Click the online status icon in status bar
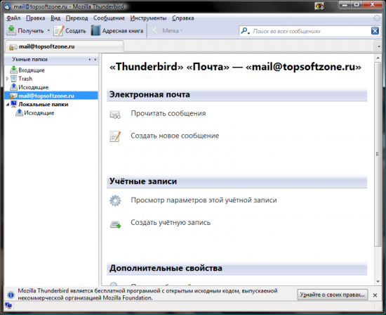 click(8, 306)
